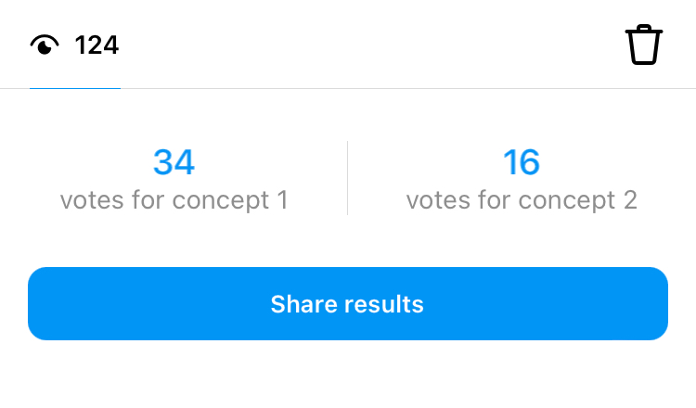View voters who chose concept 1
The width and height of the screenshot is (696, 408).
[x=174, y=180]
